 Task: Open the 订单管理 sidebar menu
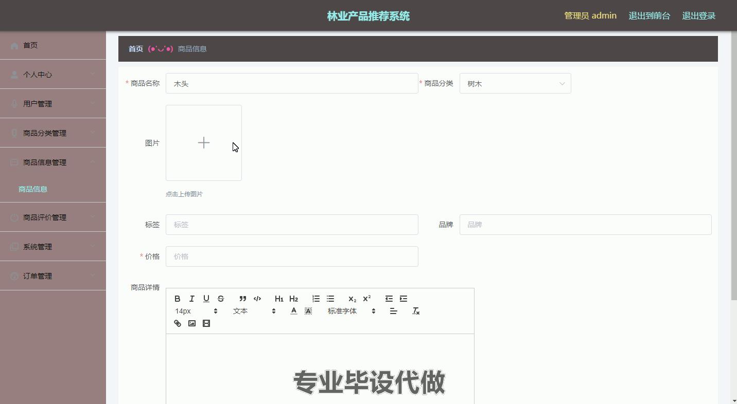[x=53, y=276]
